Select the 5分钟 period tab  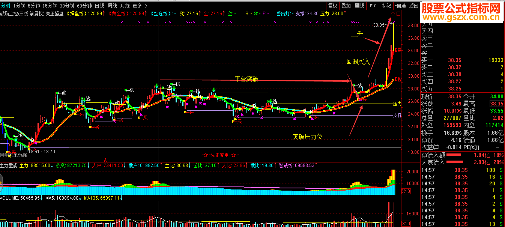point(34,6)
